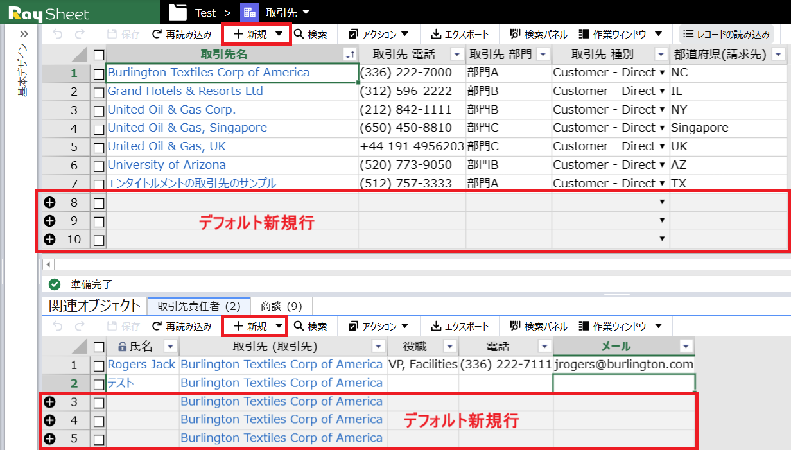Click 新規 in the lower toolbar
The width and height of the screenshot is (791, 450).
coord(250,326)
